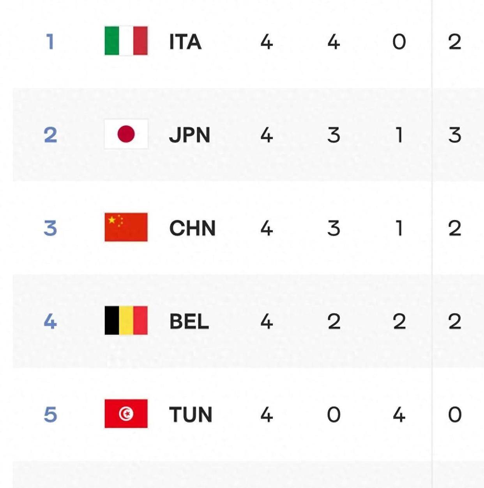Viewport: 484px width, 488px height.
Task: Open the ITA team link
Action: [185, 42]
